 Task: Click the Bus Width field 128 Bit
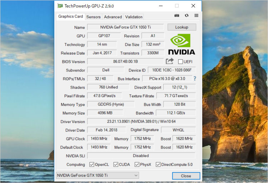[179, 104]
